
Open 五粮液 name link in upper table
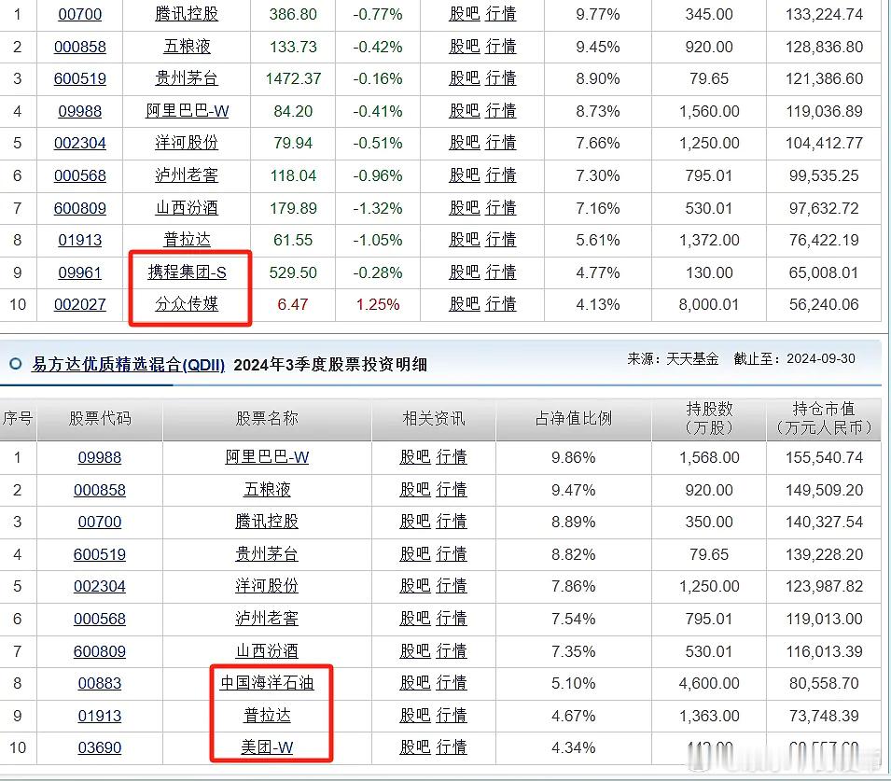pos(187,47)
